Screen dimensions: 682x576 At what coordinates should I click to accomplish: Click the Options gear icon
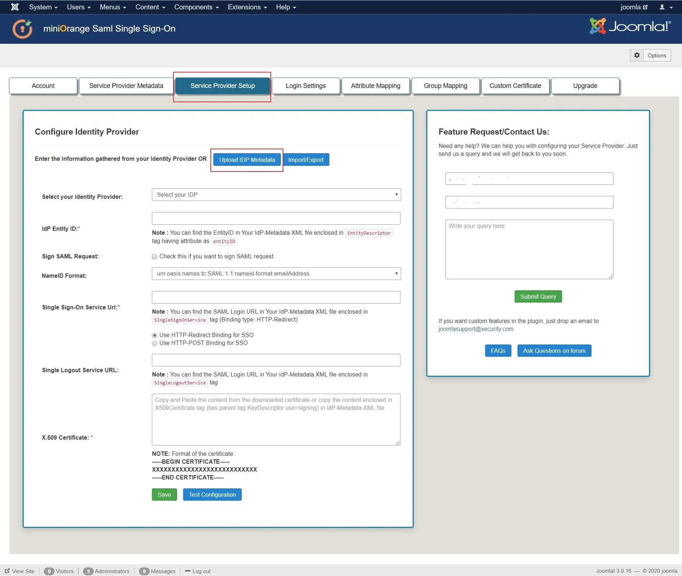click(x=637, y=55)
